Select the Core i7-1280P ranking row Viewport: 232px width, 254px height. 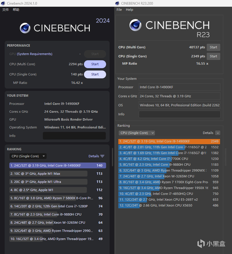click(x=58, y=206)
